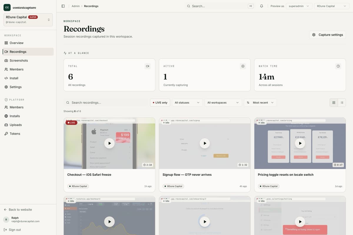Click the Command-K shortcut badge

251,6
